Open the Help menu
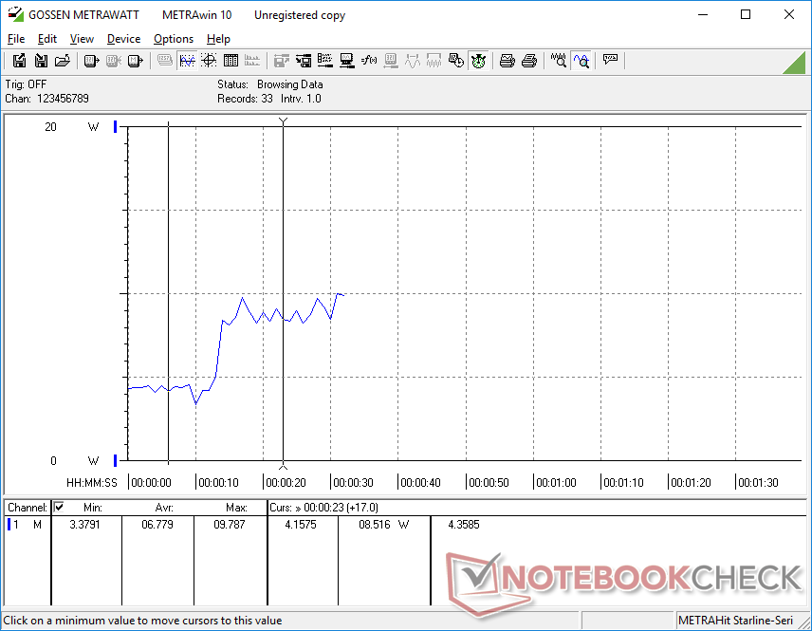Image resolution: width=812 pixels, height=631 pixels. pyautogui.click(x=218, y=39)
